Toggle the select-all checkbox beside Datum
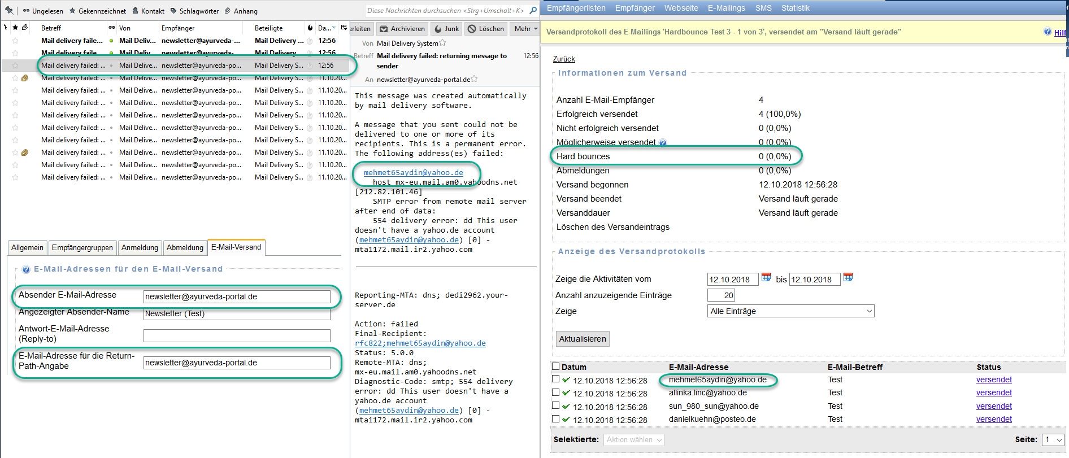Screen dimensions: 1069x458 tap(556, 367)
